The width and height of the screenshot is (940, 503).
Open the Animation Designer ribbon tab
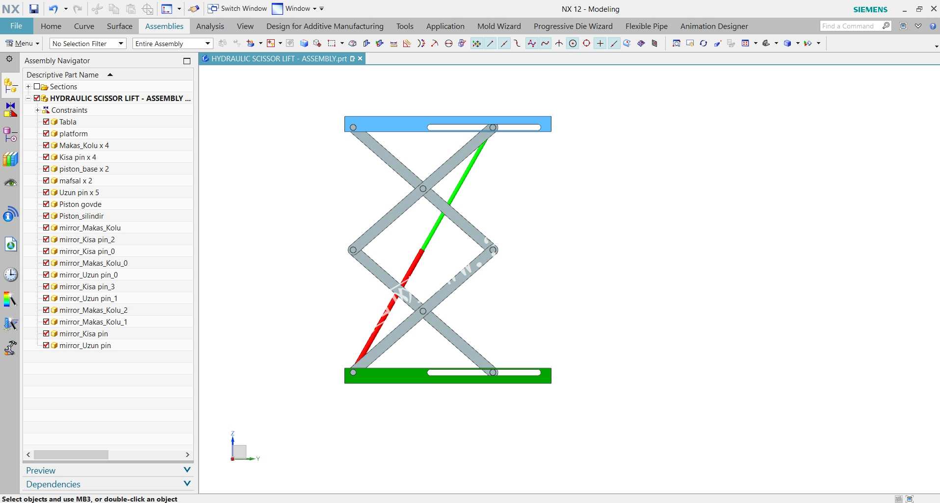[714, 26]
